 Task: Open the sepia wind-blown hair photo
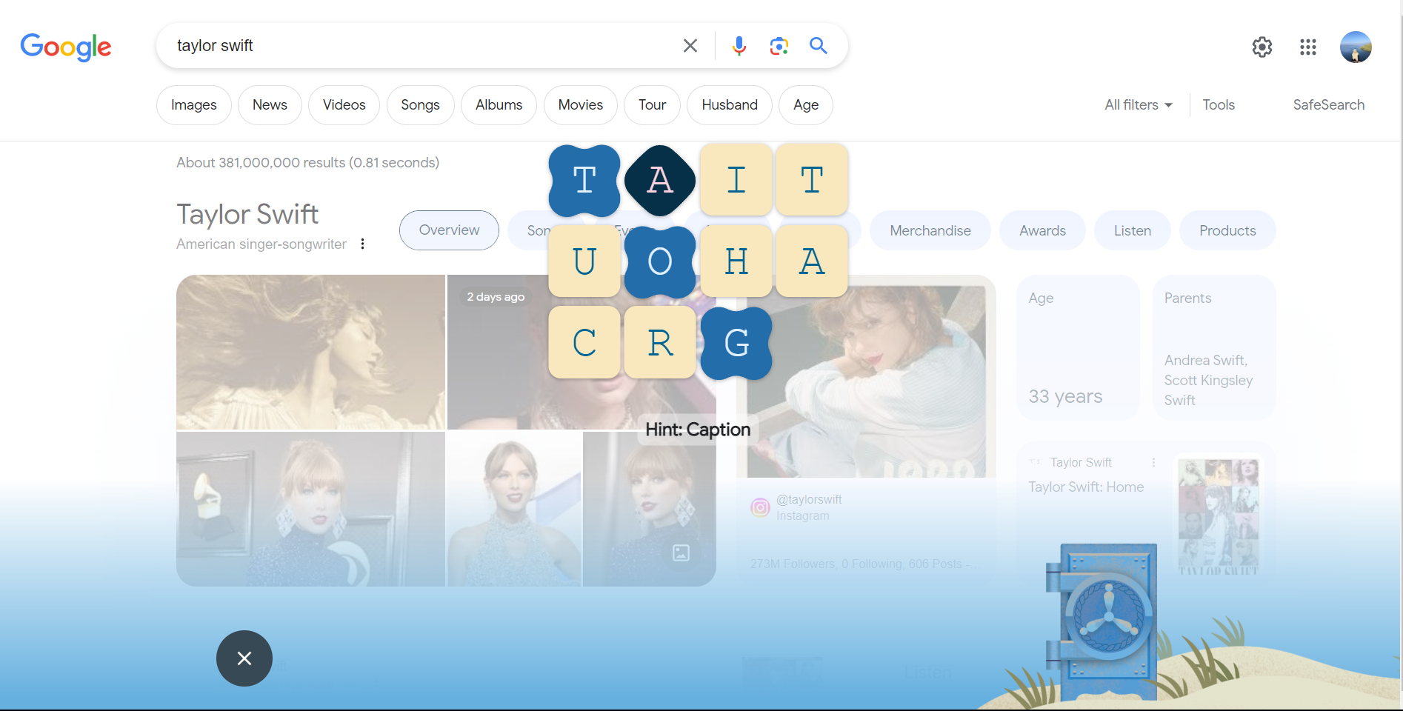(310, 352)
